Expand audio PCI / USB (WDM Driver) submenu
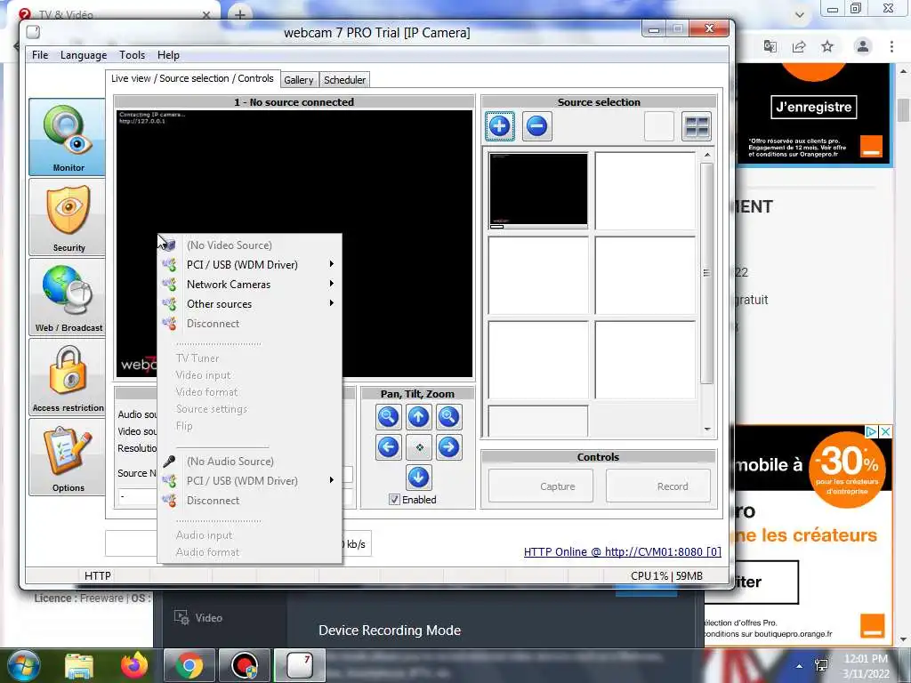This screenshot has width=911, height=683. click(x=249, y=481)
